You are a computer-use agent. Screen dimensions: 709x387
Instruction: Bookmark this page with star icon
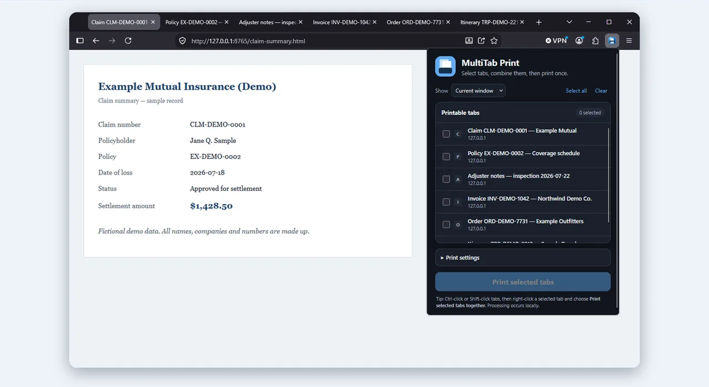click(x=494, y=40)
